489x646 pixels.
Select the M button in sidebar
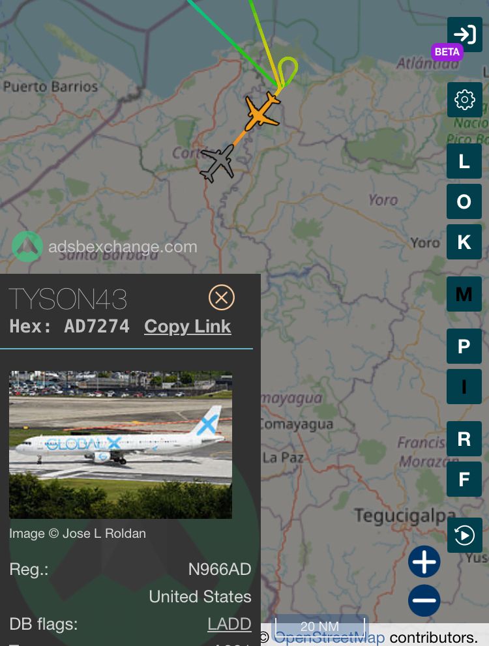point(464,294)
